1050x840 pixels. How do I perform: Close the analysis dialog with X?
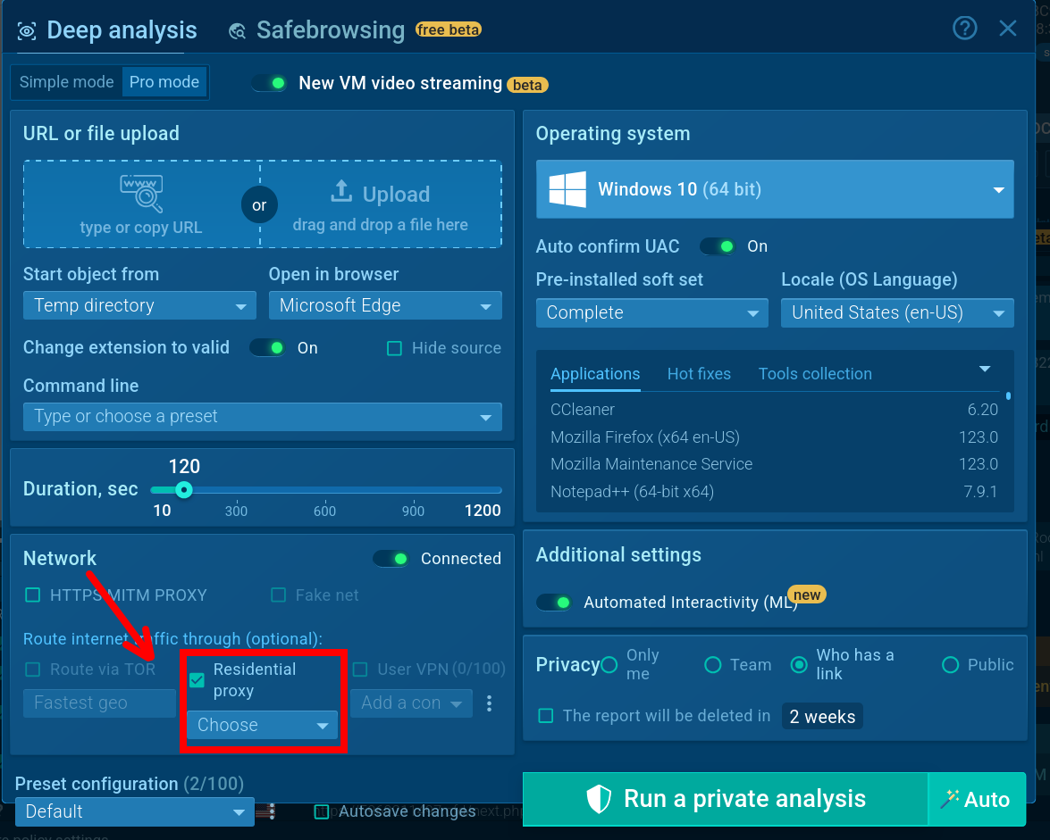pos(1007,28)
